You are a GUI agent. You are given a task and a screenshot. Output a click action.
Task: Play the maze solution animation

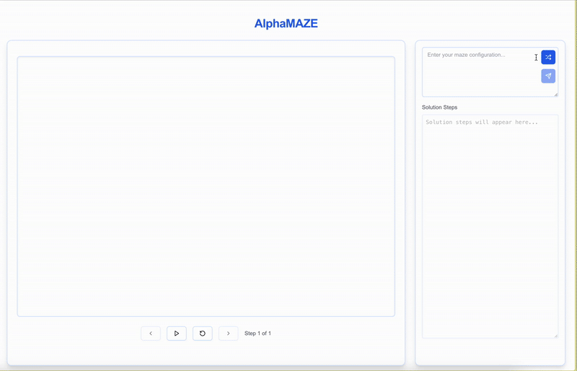(177, 334)
